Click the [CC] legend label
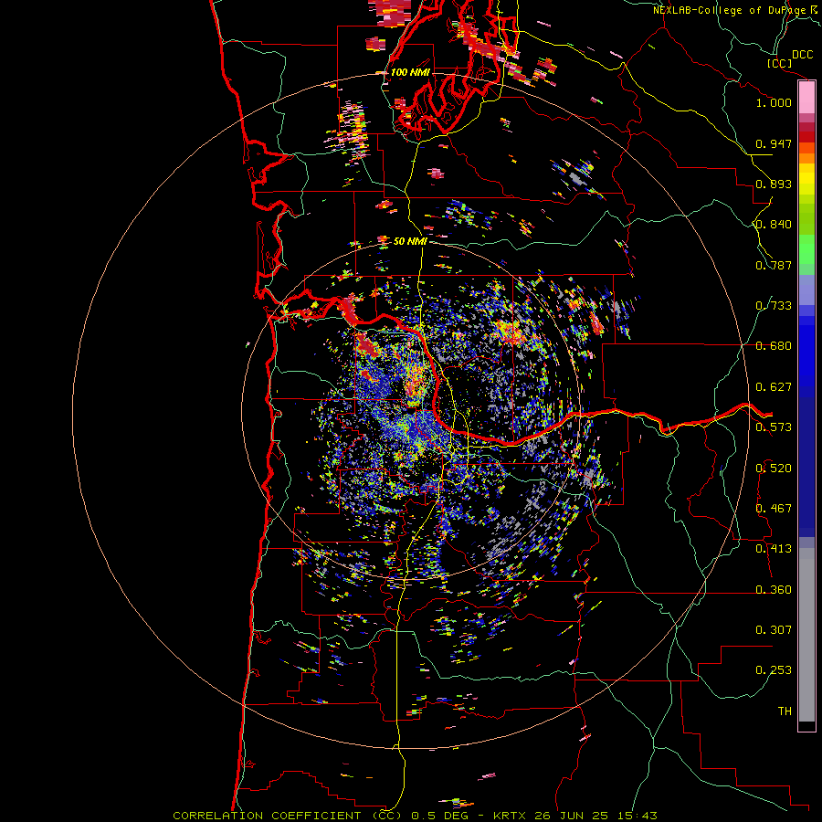This screenshot has height=822, width=822. click(x=780, y=63)
